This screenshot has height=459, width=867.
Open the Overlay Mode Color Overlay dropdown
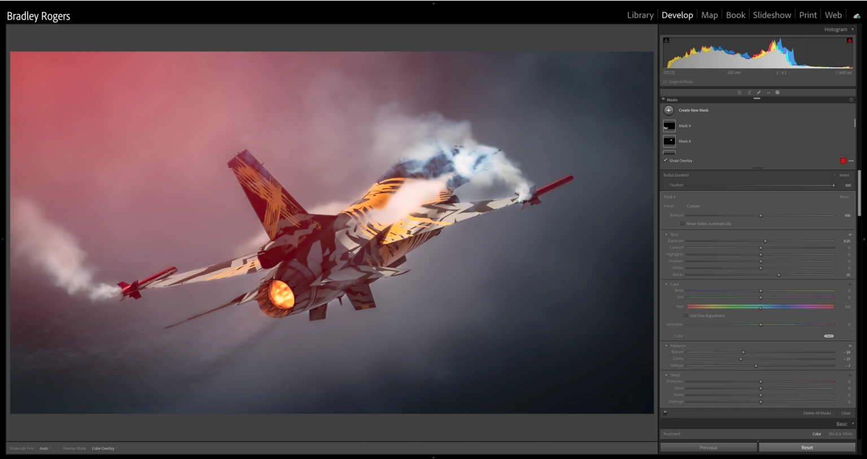pyautogui.click(x=104, y=448)
